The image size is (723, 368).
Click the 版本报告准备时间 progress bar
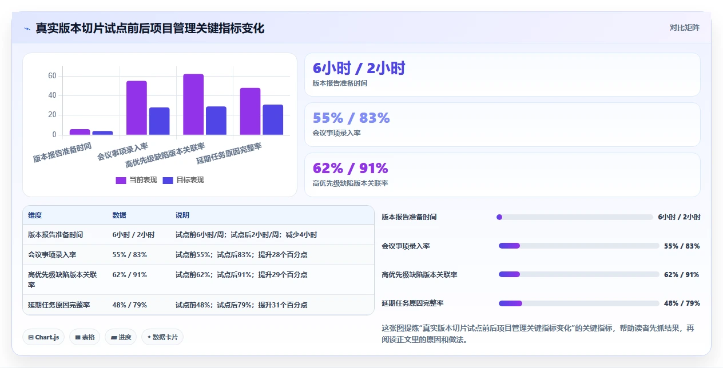(x=575, y=217)
